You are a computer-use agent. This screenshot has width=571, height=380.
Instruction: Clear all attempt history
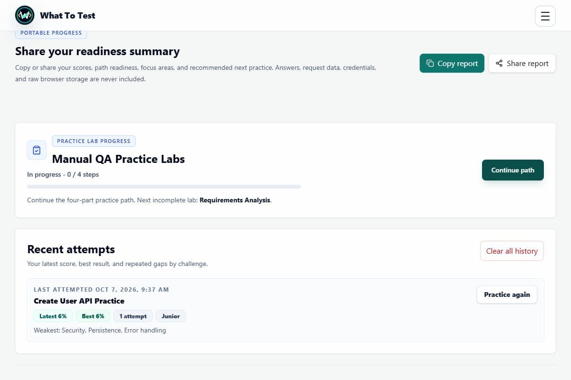(x=512, y=251)
